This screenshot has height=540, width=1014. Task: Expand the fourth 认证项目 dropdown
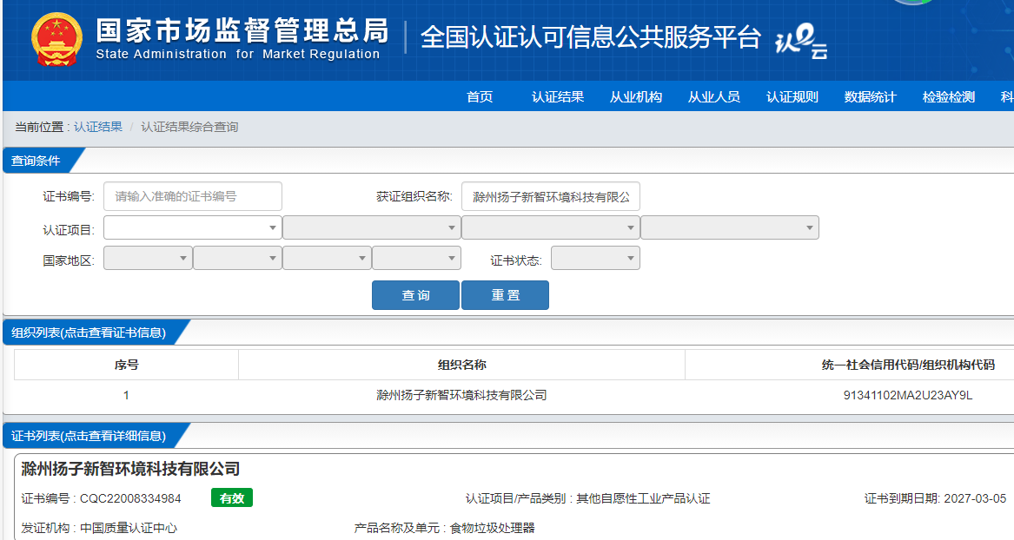point(730,227)
